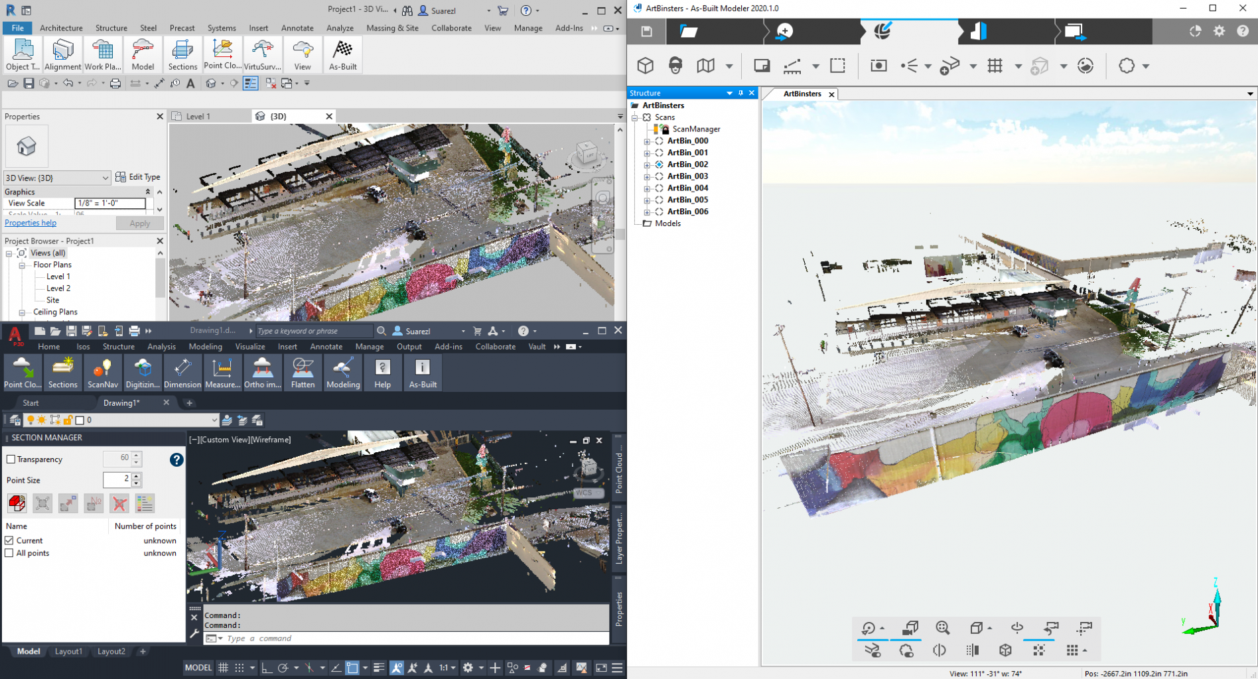Click the AutoCAD command line input
Screen dimensions: 1258x679
point(406,639)
